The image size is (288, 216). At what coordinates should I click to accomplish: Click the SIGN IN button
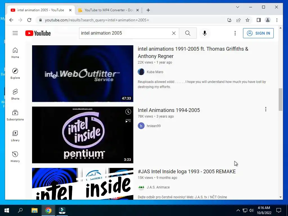(258, 33)
